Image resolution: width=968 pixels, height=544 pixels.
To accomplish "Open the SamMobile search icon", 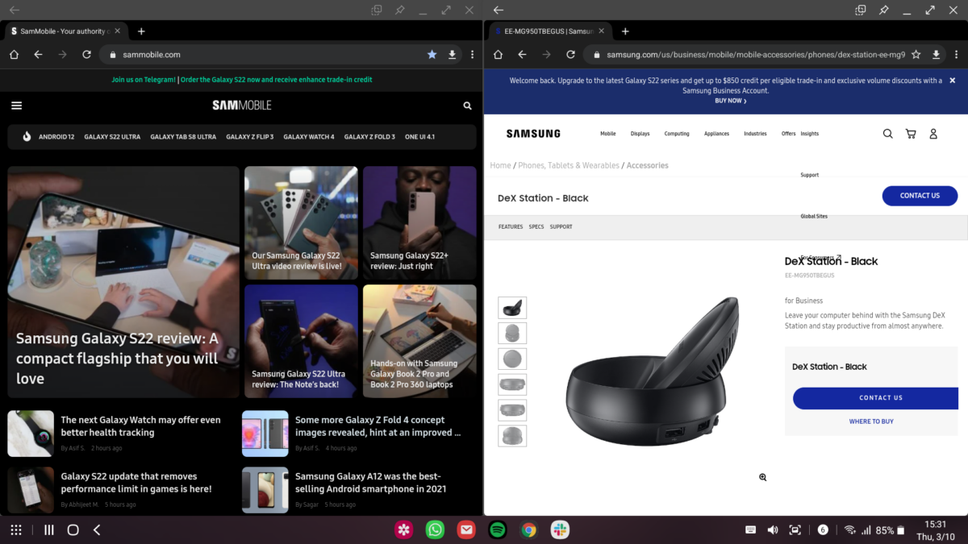I will click(x=467, y=105).
